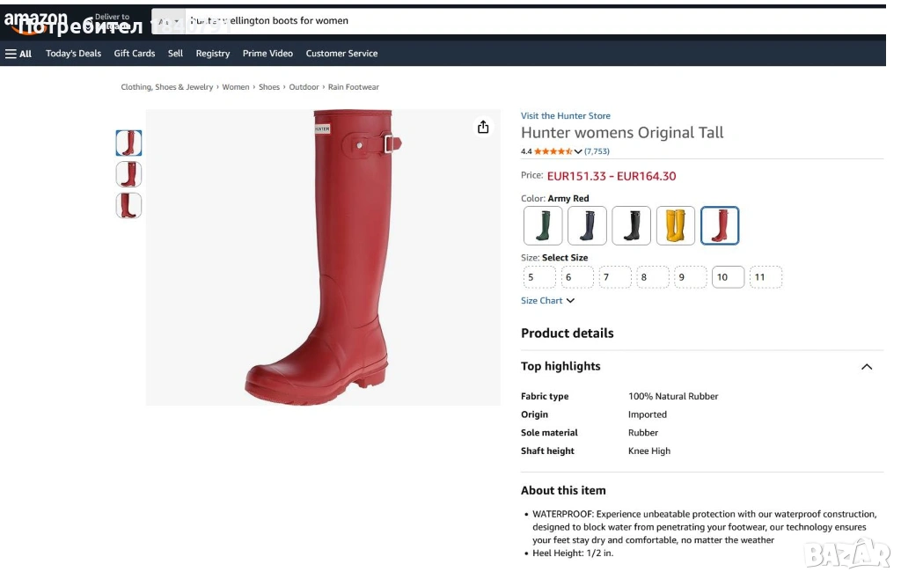Click the Rain Footwear breadcrumb link
Screen dimensions: 901x579
coord(354,87)
